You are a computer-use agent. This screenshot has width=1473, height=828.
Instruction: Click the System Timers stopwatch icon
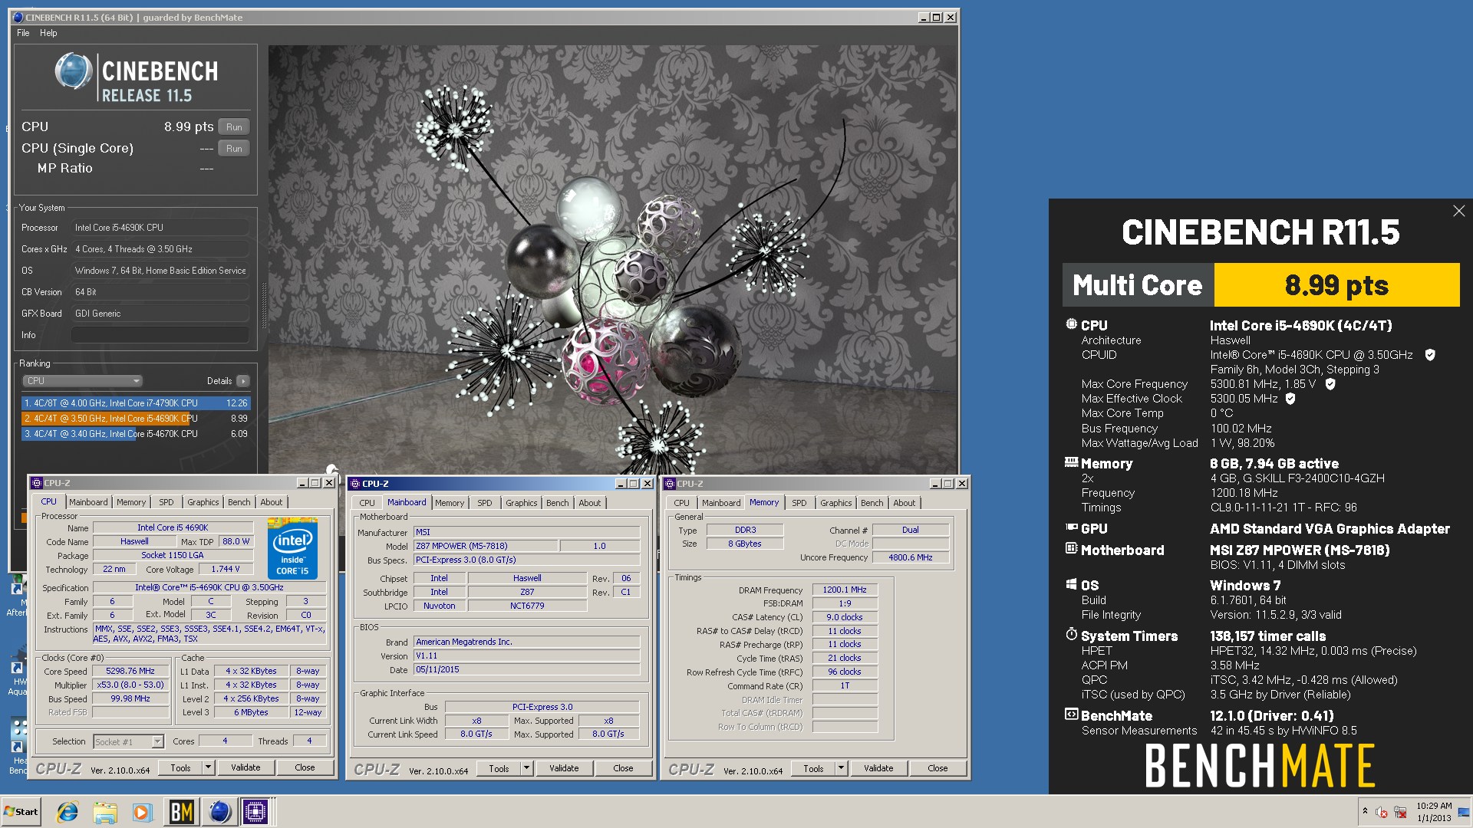1071,634
